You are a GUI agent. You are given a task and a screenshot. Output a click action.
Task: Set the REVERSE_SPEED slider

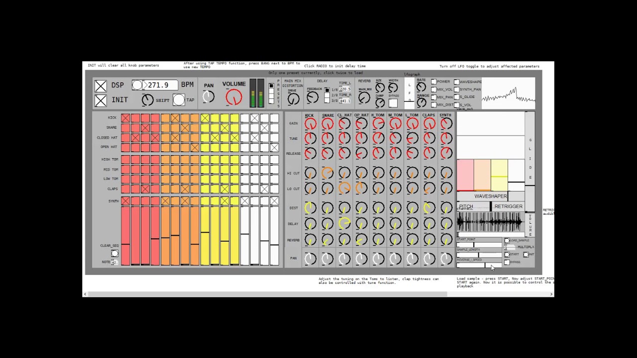click(x=479, y=265)
